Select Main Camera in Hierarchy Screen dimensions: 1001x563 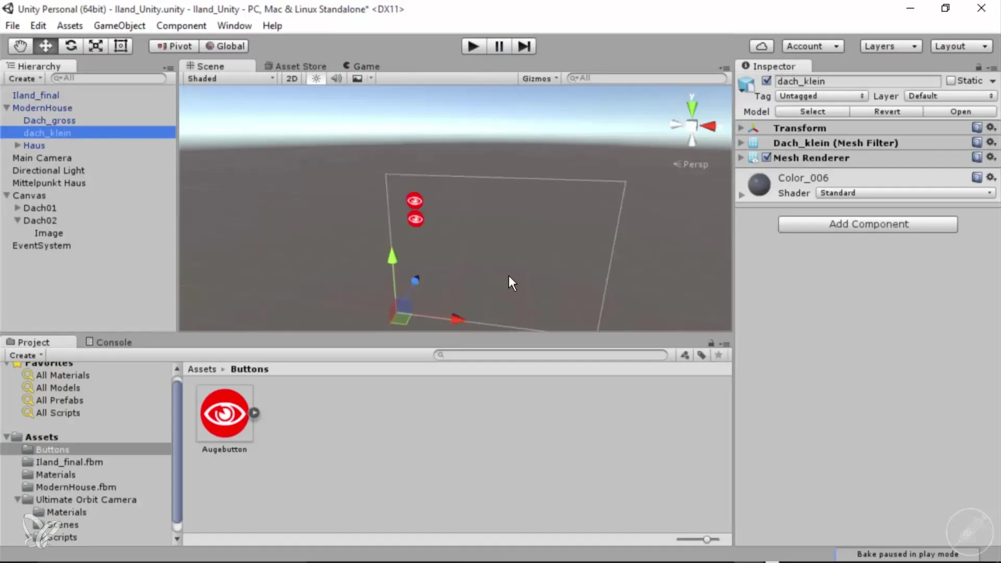(42, 158)
